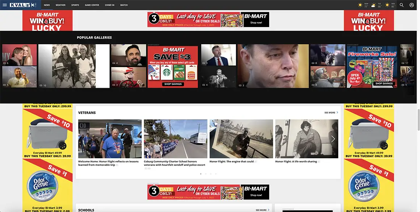Click right sidebar Odor Genie ad

[369, 186]
